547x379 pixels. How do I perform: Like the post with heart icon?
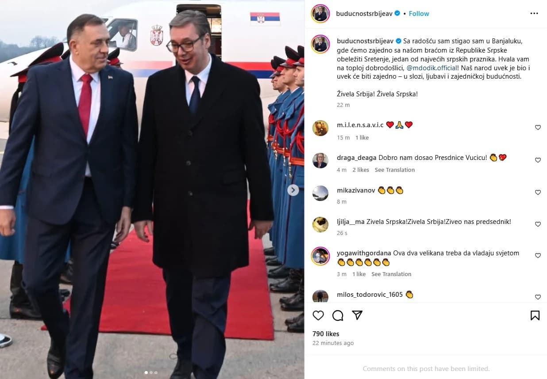point(318,315)
